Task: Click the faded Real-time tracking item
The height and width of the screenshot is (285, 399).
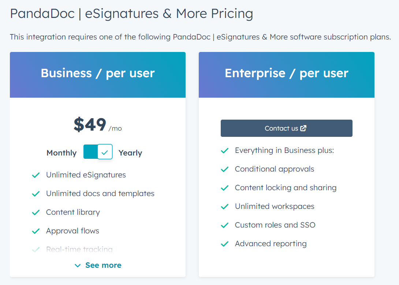Action: point(79,250)
